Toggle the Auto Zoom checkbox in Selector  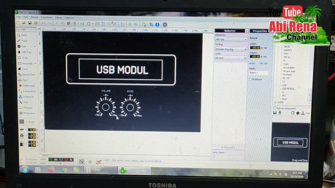(x=214, y=156)
